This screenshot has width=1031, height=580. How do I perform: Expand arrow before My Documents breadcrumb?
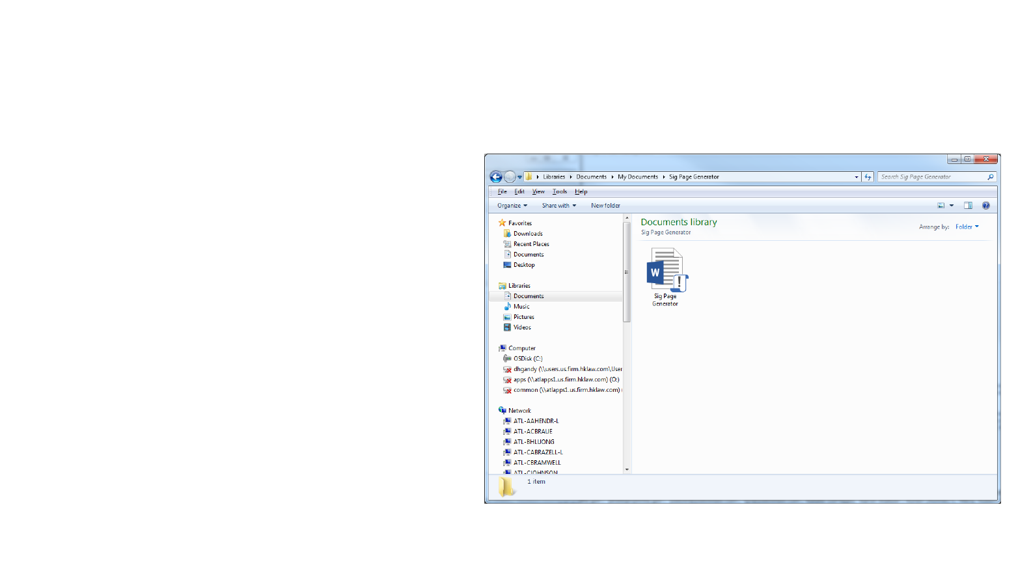click(612, 177)
